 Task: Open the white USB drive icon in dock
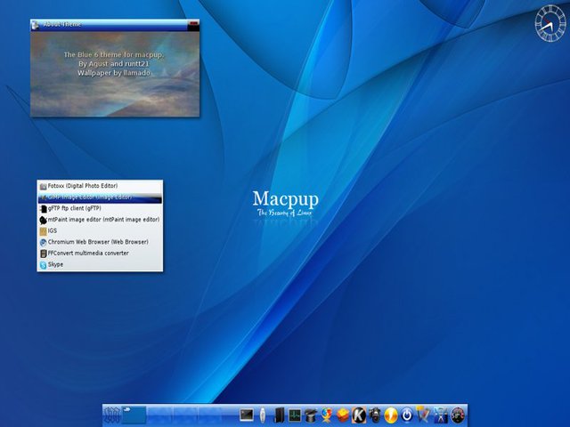(x=263, y=415)
